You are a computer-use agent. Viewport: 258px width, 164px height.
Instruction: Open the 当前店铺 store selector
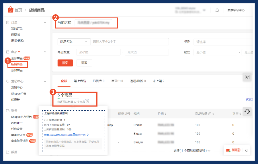[93, 23]
